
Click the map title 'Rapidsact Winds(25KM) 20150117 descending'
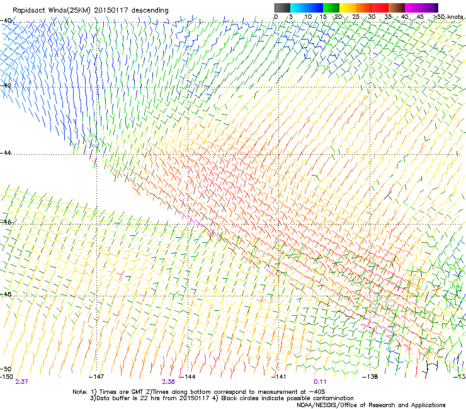[90, 11]
